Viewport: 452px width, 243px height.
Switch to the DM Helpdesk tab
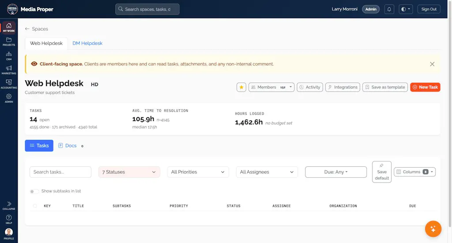[x=87, y=43]
